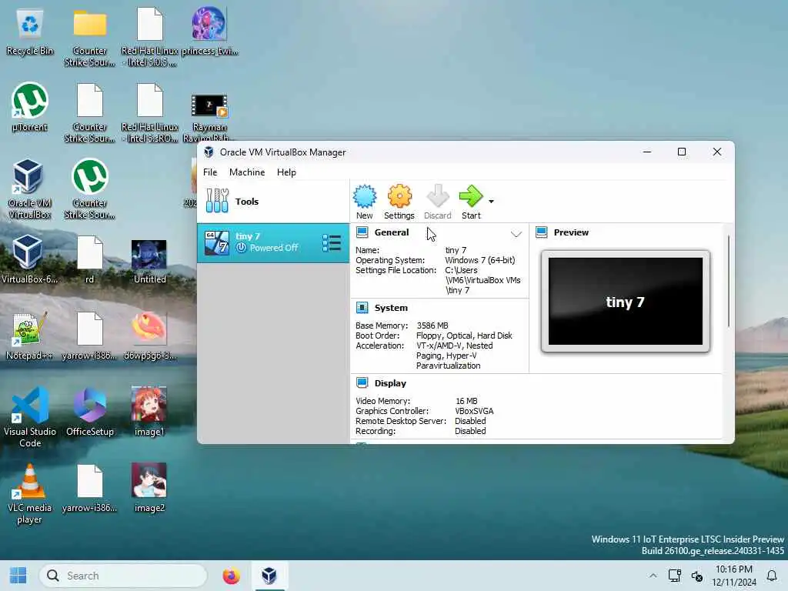Click the 'VBoxSVGA' graphics controller value
The width and height of the screenshot is (788, 591).
[474, 411]
